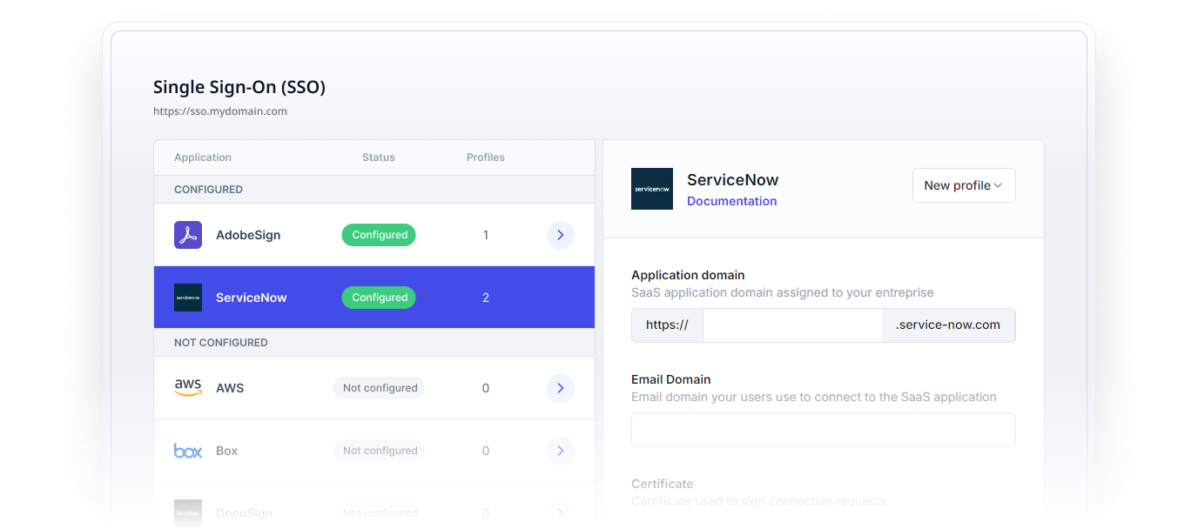The image size is (1198, 529).
Task: Select the Box application icon
Action: (187, 450)
